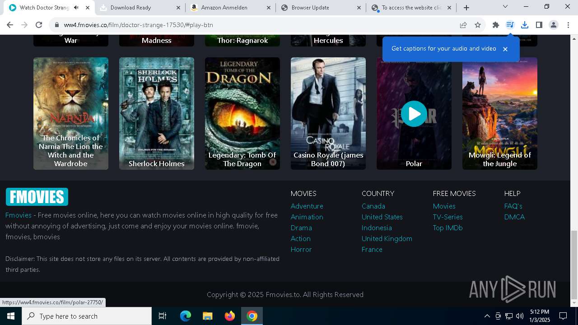Open the Casino Royale poster

click(328, 113)
